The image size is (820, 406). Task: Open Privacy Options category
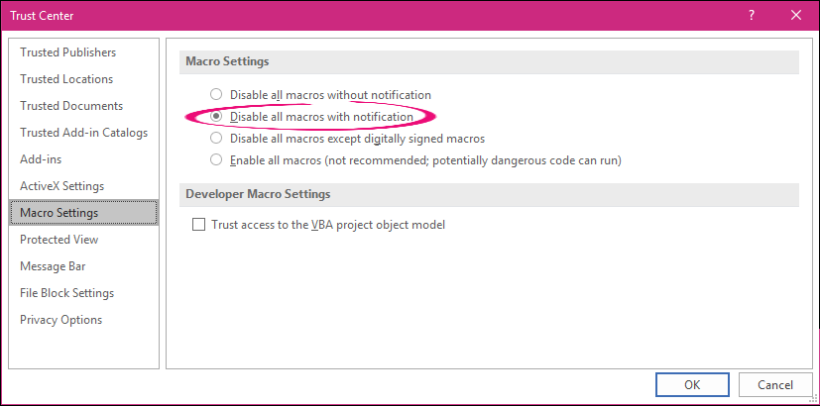pos(60,320)
